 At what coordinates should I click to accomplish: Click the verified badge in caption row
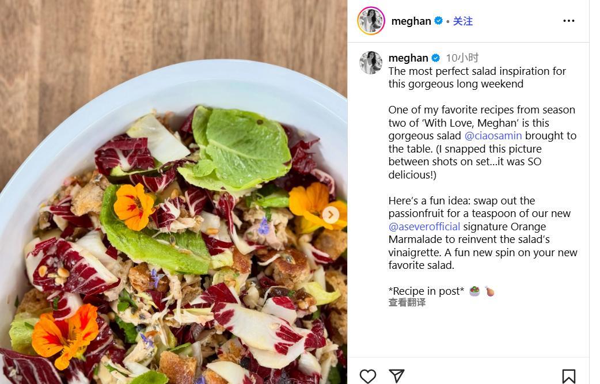[x=435, y=58]
